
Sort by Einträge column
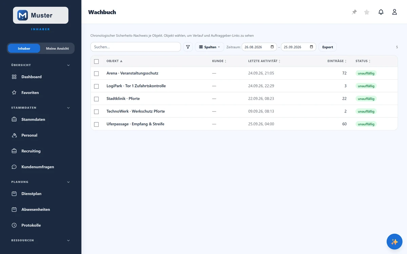click(337, 61)
